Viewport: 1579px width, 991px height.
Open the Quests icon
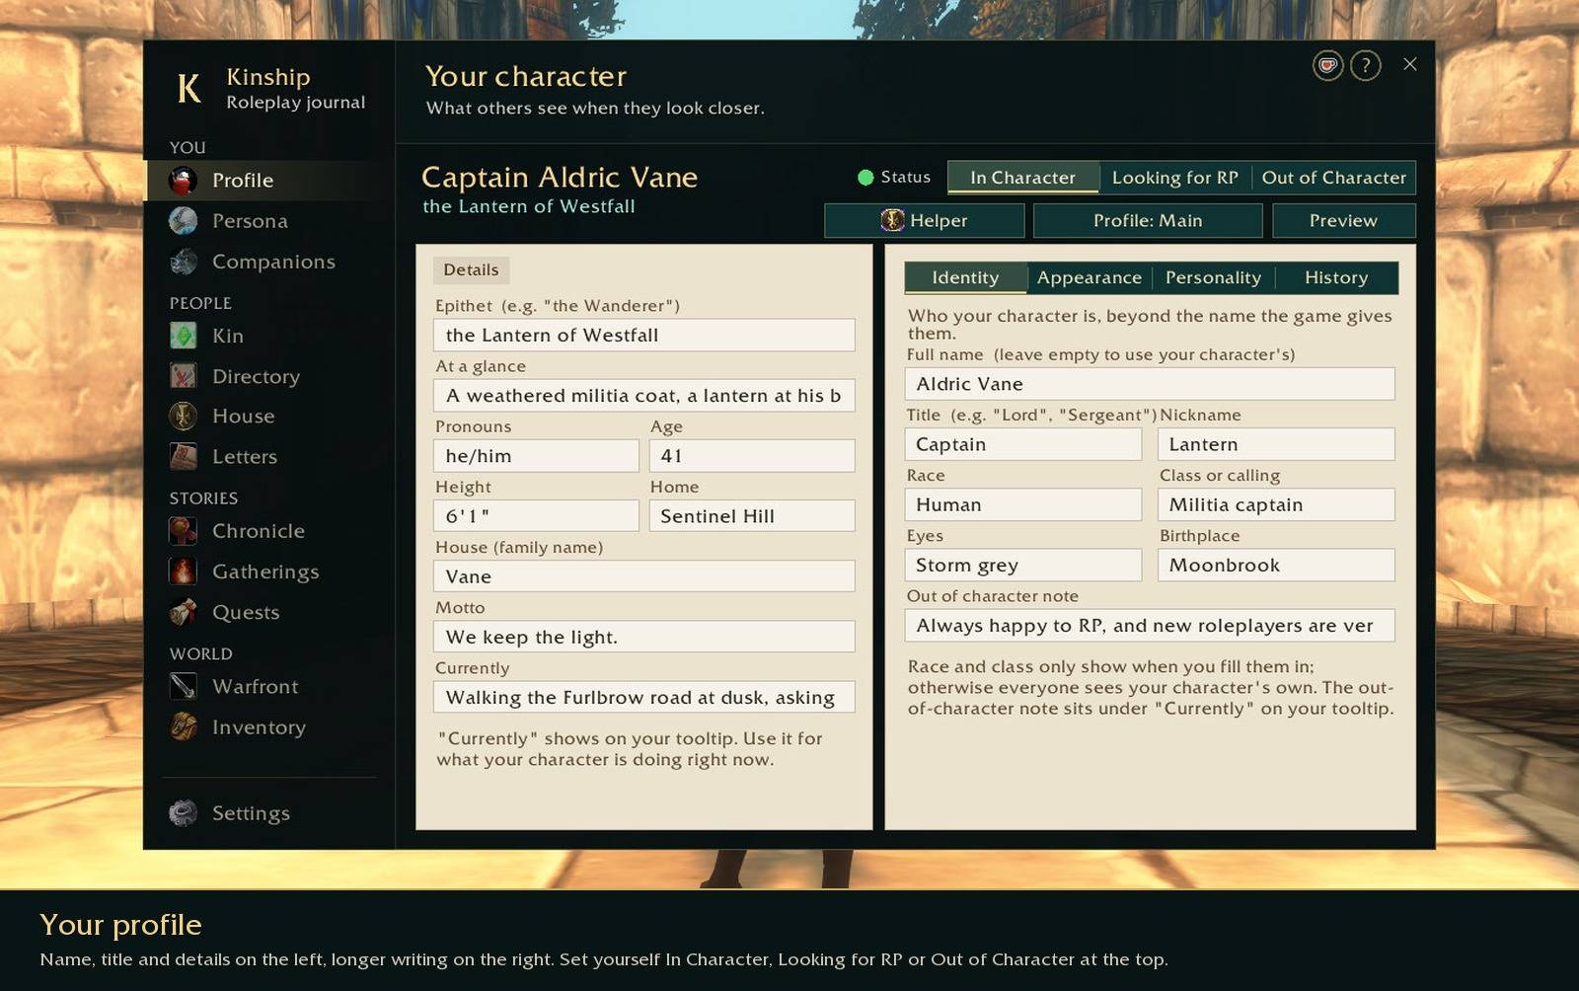183,612
